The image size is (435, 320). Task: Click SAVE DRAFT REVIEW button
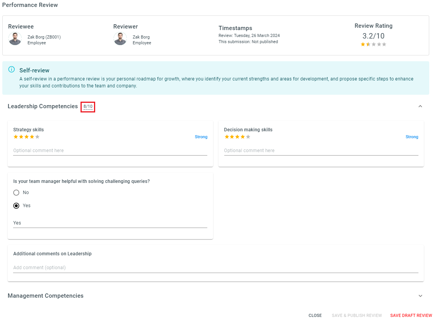pos(411,315)
